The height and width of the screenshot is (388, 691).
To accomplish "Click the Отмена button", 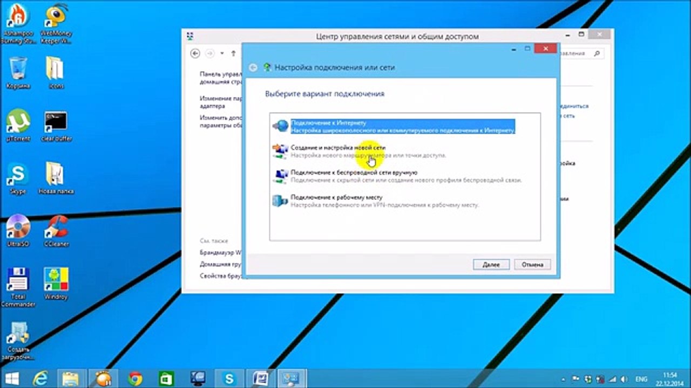I will (x=532, y=265).
